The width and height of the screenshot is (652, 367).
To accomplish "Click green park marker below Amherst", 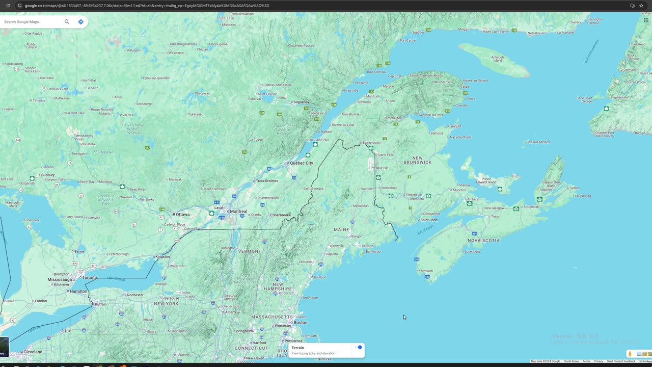I will pos(470,203).
